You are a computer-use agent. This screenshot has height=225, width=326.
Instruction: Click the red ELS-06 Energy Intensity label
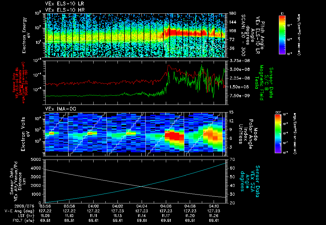pos(20,83)
